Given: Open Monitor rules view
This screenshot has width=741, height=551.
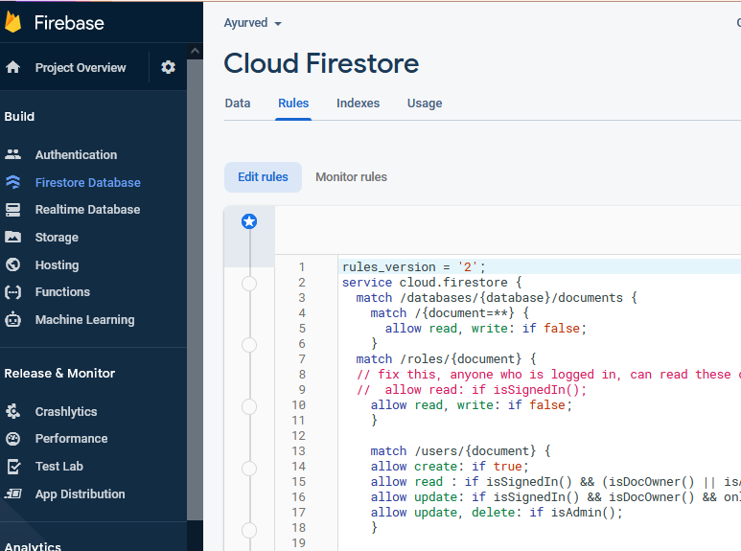Looking at the screenshot, I should pyautogui.click(x=351, y=177).
